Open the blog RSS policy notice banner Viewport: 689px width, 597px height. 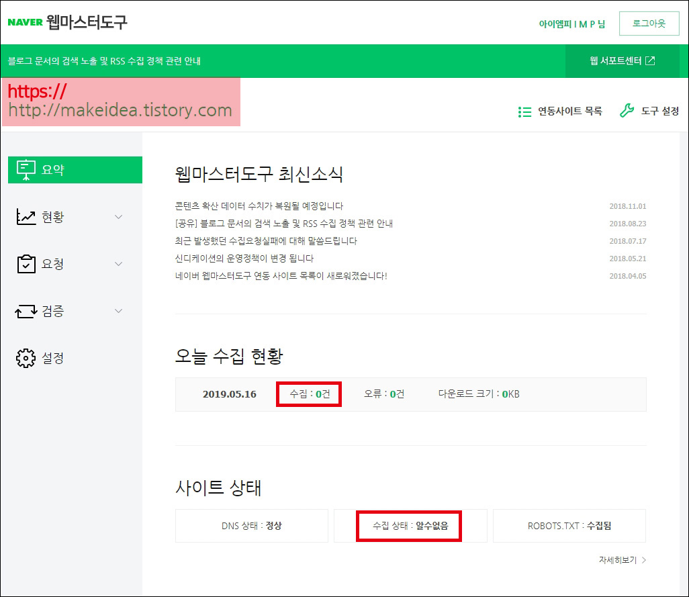click(x=104, y=61)
